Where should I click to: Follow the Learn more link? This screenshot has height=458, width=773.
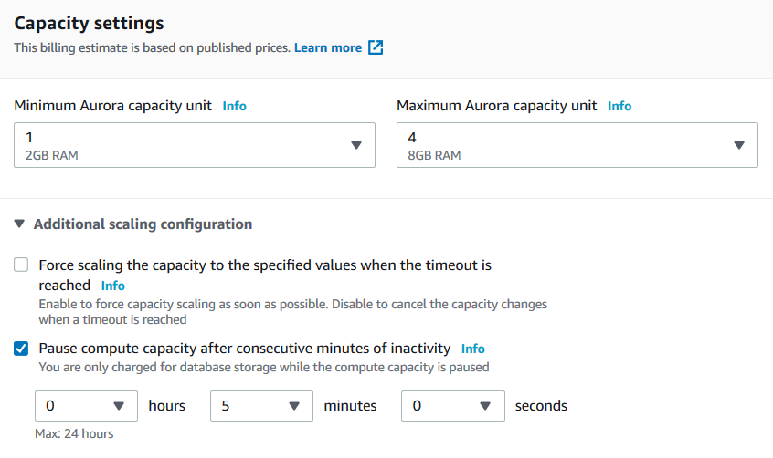coord(328,47)
